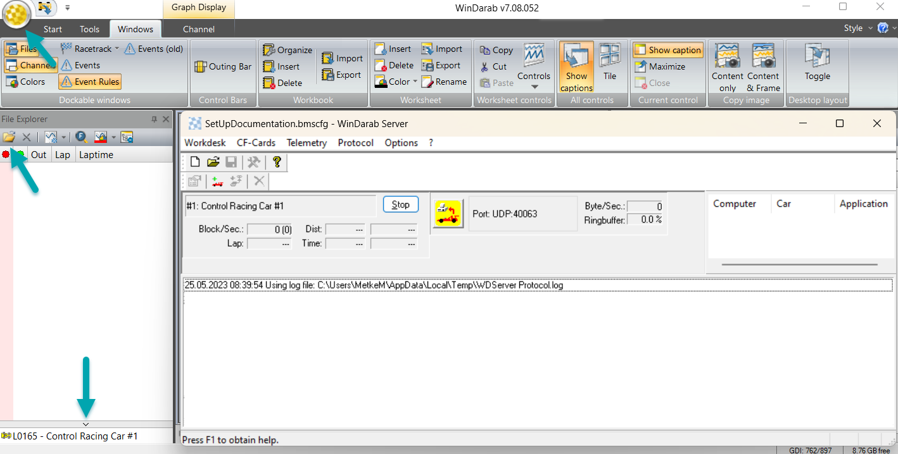Select the log file line in protocol

[x=538, y=285]
